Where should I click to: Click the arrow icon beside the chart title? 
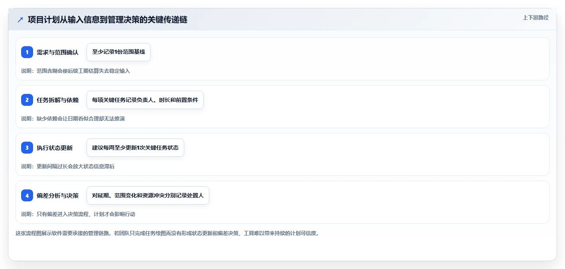[x=20, y=19]
